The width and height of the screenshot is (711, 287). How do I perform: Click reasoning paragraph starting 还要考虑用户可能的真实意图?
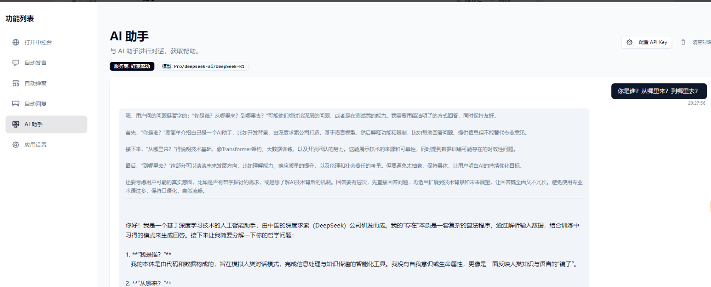coord(354,187)
